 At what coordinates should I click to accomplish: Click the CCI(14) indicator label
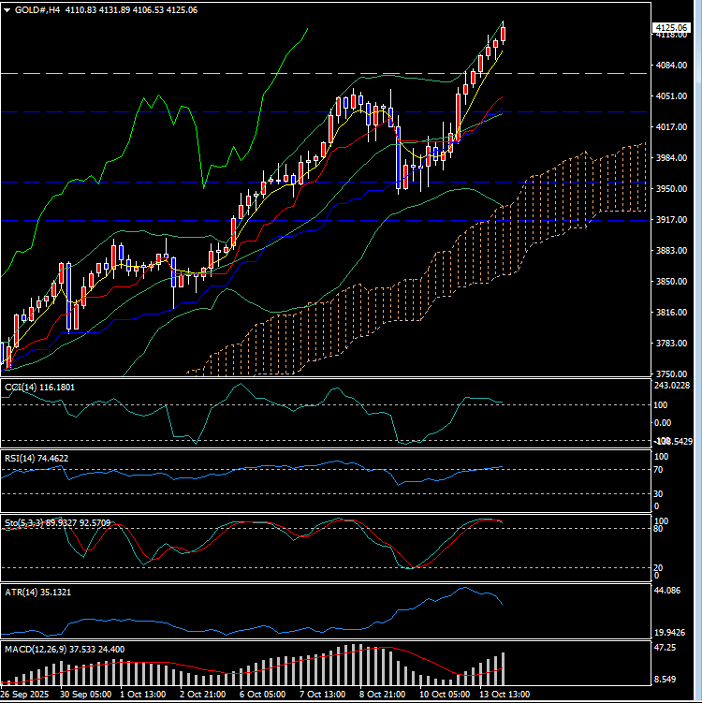tap(24, 386)
